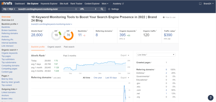Screen dimensions: 216x102
Task: Click info icon next to UR
Action: pos(58,30)
